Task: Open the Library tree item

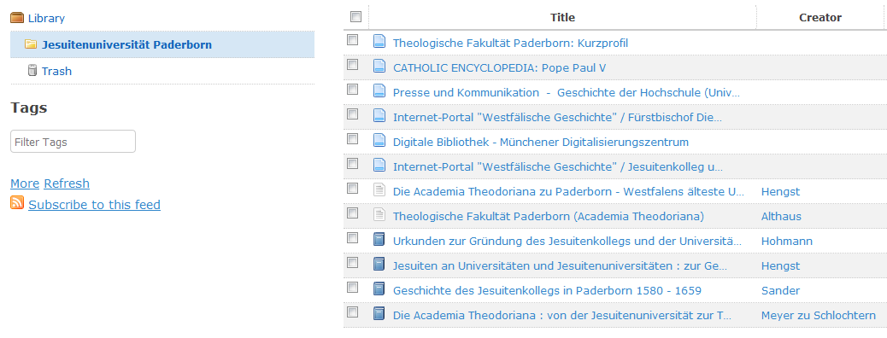Action: point(46,18)
